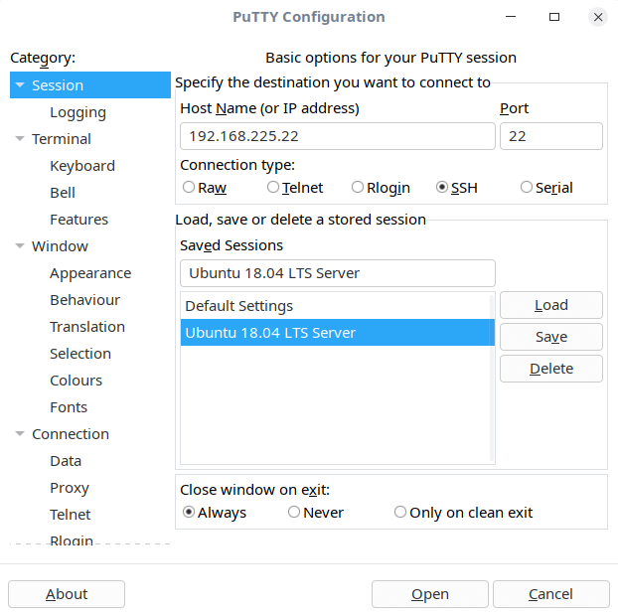This screenshot has height=616, width=618.
Task: Set close window on exit to Never
Action: [294, 513]
